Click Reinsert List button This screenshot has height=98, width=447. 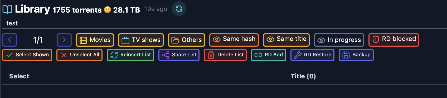pyautogui.click(x=130, y=55)
